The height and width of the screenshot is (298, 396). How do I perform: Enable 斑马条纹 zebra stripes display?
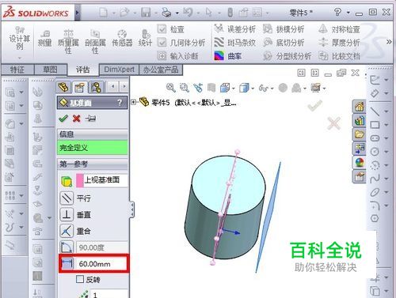pos(234,43)
